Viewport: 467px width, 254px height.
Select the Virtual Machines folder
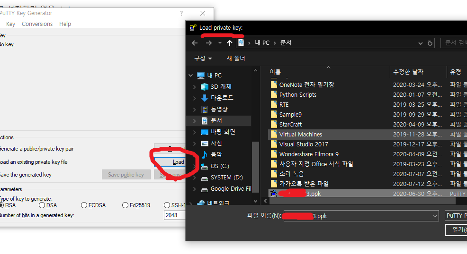(x=300, y=135)
